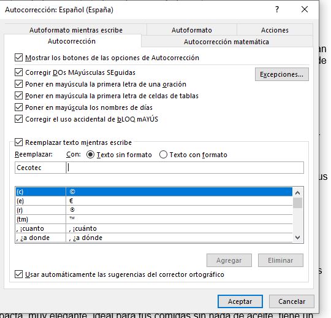Viewport: 331px width, 318px height.
Task: Select Texto sin formato radio button
Action: click(x=90, y=155)
